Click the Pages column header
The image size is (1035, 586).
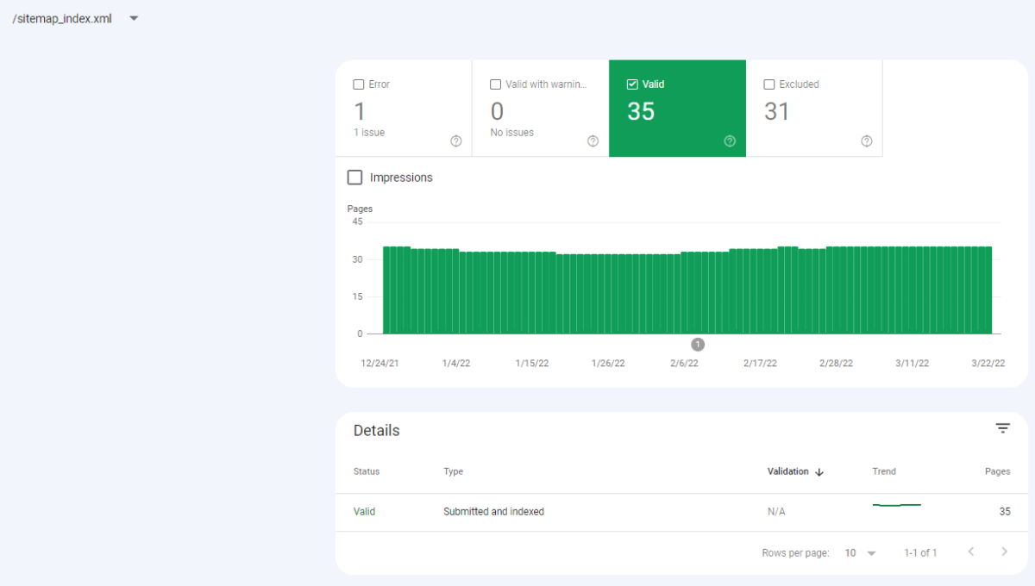[x=998, y=472]
